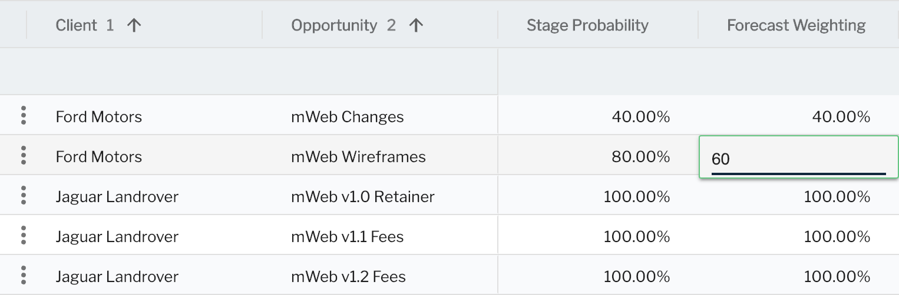The width and height of the screenshot is (899, 295).
Task: Select the Ford Motors mWeb Changes client cell
Action: pyautogui.click(x=98, y=116)
